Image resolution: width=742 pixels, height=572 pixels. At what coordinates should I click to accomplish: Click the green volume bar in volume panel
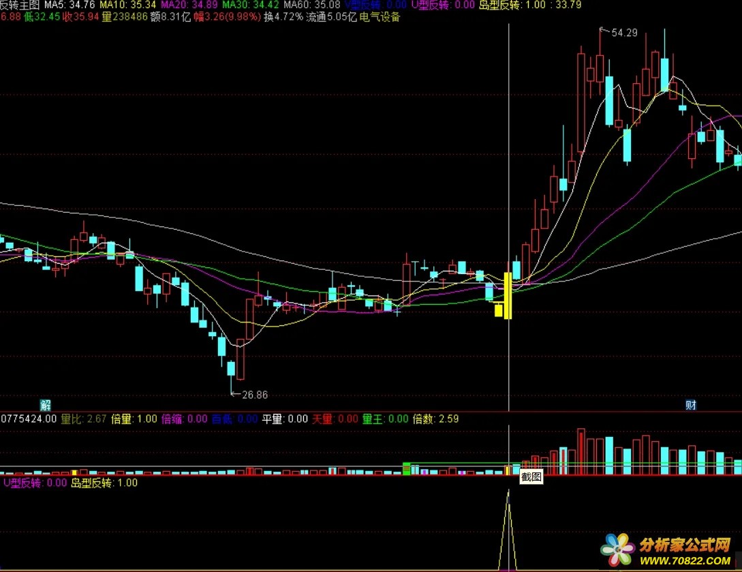[x=406, y=469]
